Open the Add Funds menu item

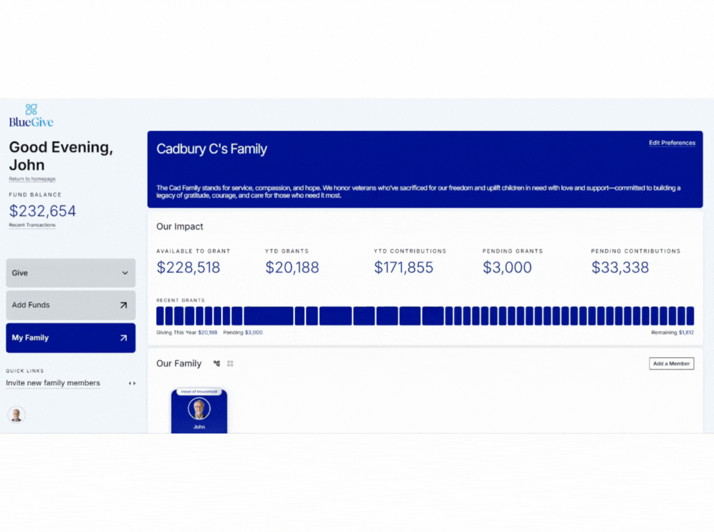[31, 305]
